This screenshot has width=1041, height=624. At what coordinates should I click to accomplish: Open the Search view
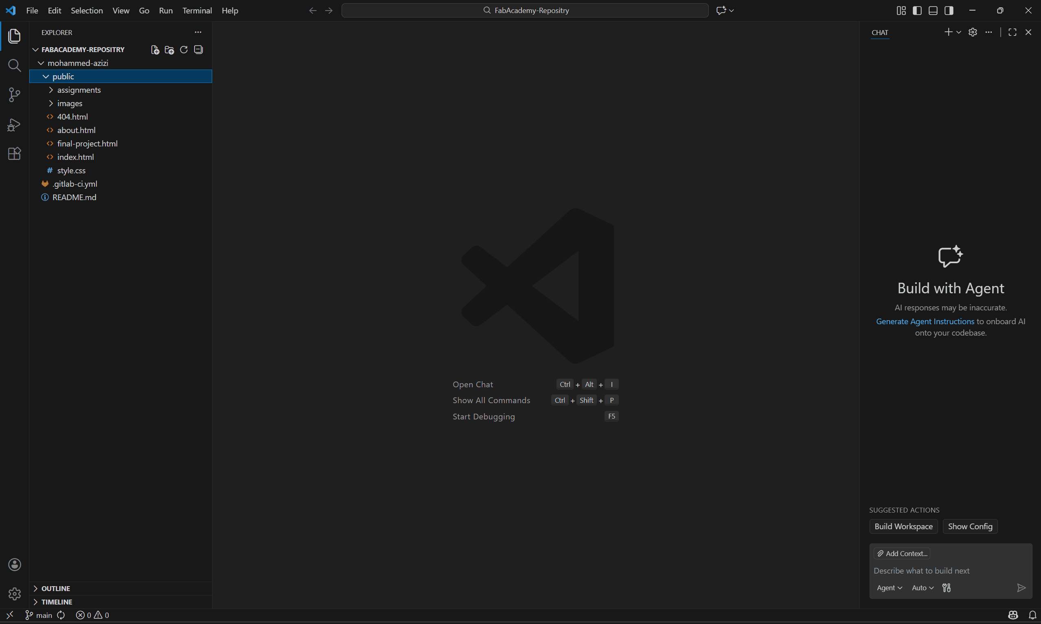click(14, 65)
